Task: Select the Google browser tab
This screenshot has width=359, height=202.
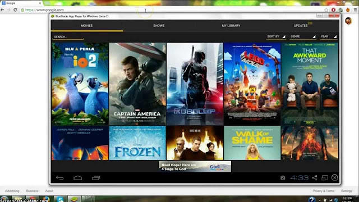Action: click(21, 3)
